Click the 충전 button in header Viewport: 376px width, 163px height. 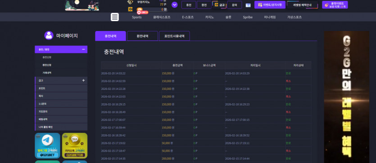tap(189, 5)
